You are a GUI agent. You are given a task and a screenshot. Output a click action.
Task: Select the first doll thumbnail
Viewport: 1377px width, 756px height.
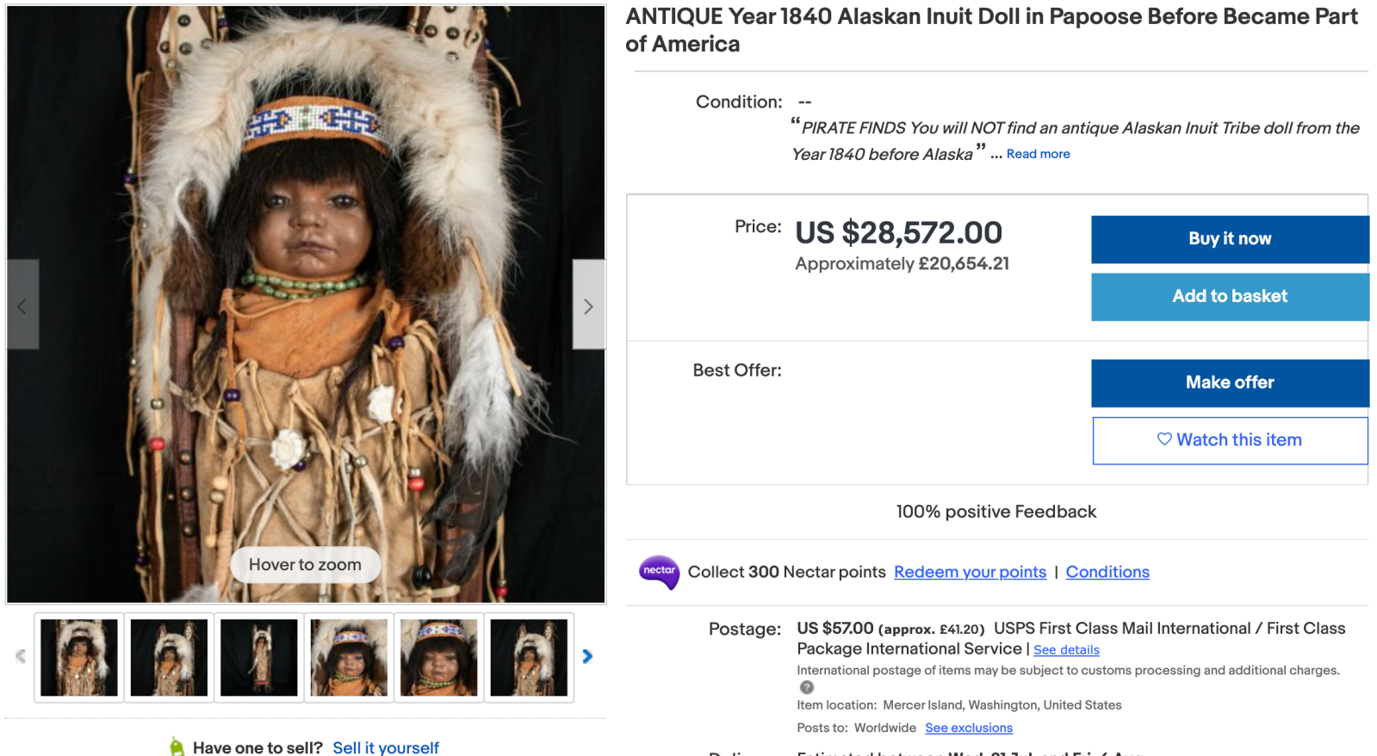[x=79, y=658]
